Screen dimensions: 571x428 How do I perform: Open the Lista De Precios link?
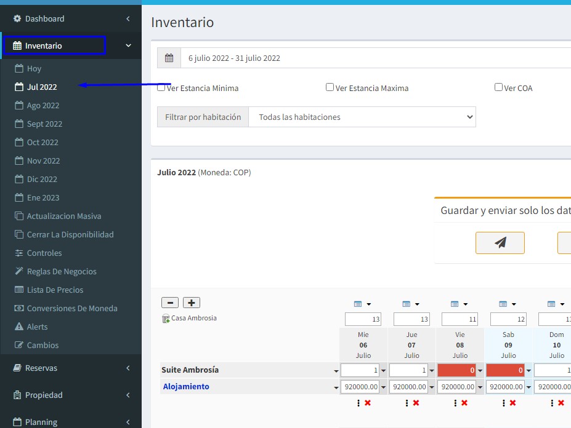(55, 290)
